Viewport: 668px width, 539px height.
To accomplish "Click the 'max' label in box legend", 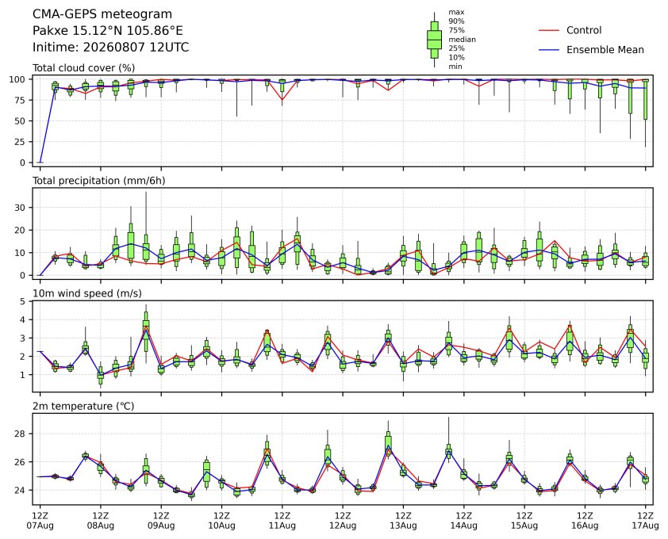I will (456, 13).
